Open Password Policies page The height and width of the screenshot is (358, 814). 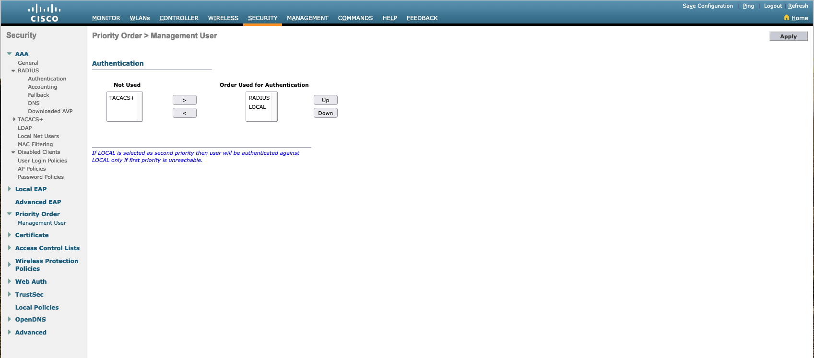tap(41, 177)
